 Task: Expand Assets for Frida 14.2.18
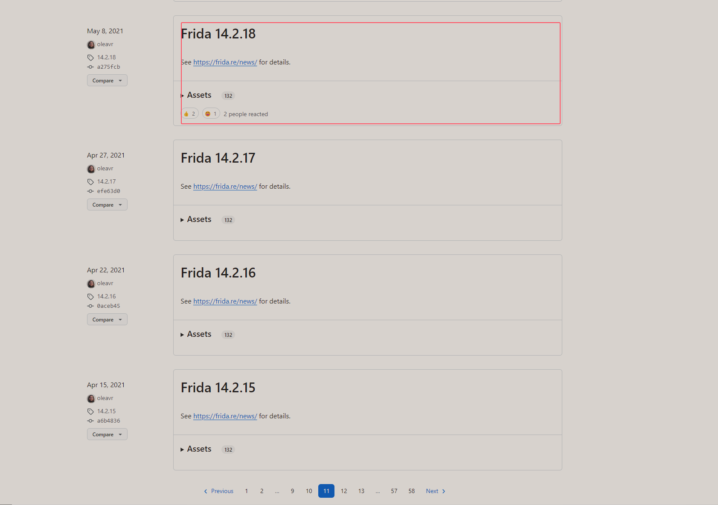click(x=196, y=95)
